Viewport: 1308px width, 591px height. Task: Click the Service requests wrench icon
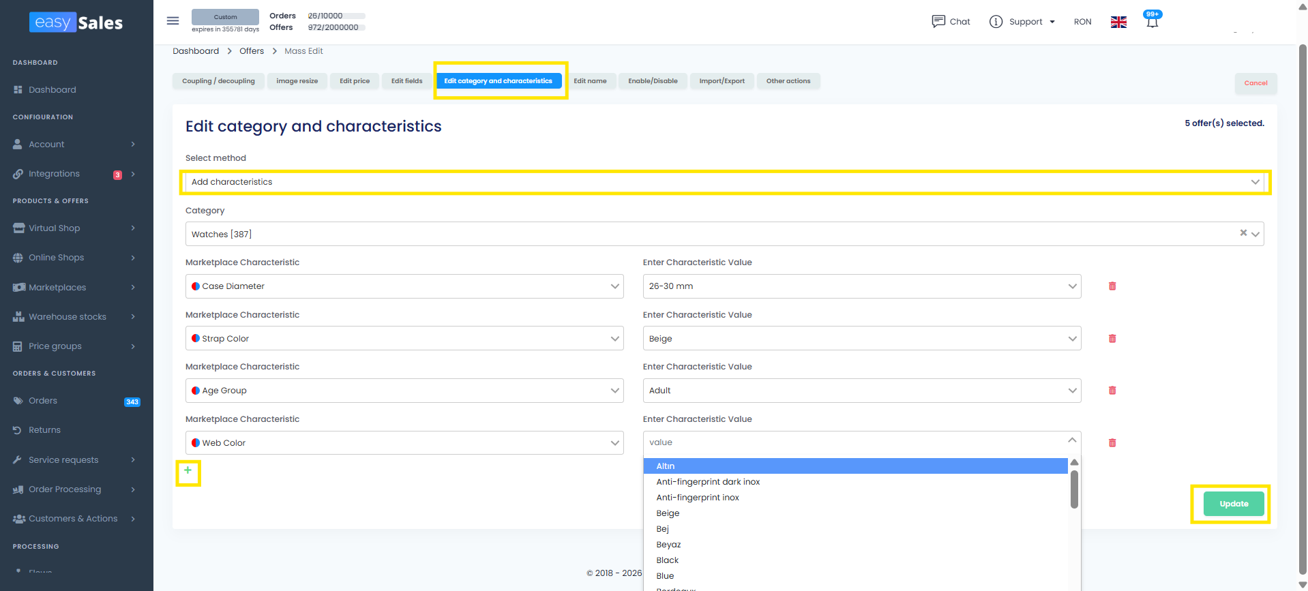[18, 459]
